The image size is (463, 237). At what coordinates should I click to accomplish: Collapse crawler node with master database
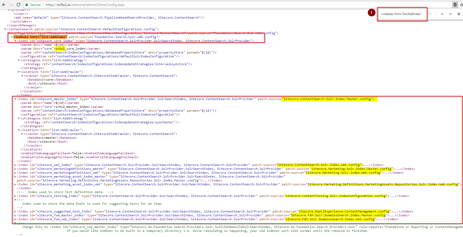click(x=22, y=134)
